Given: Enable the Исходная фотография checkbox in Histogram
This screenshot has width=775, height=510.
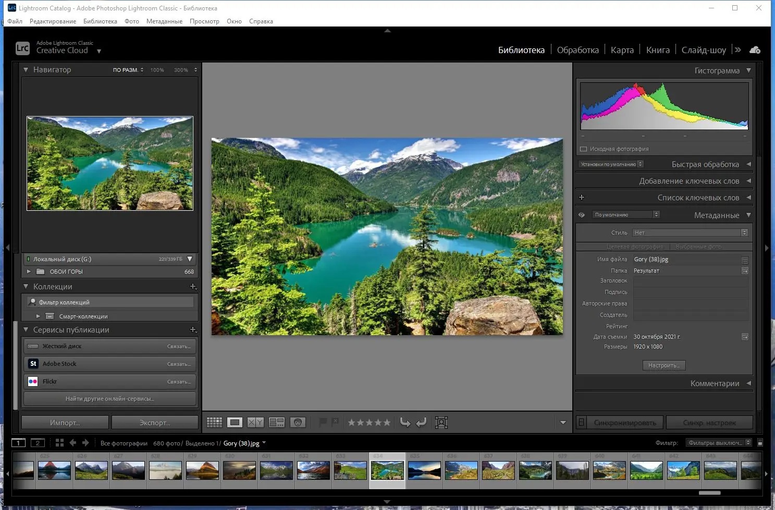Looking at the screenshot, I should [x=584, y=148].
